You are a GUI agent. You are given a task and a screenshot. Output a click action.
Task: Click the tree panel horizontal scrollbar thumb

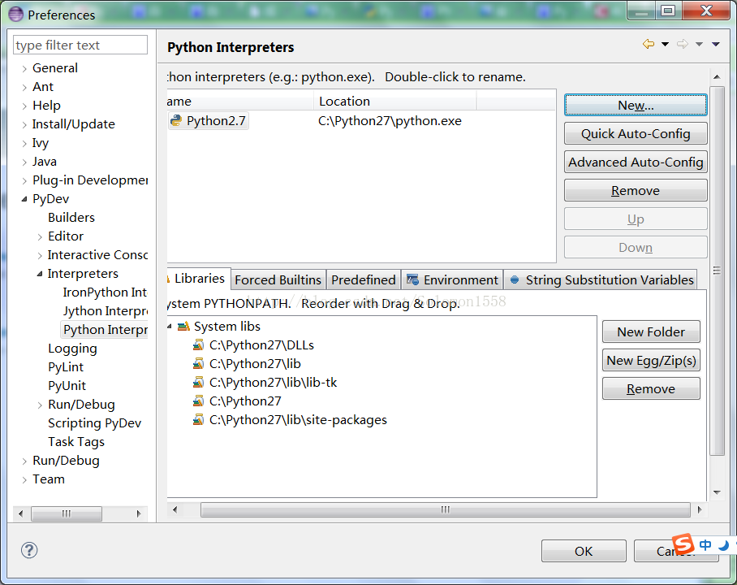[x=67, y=513]
